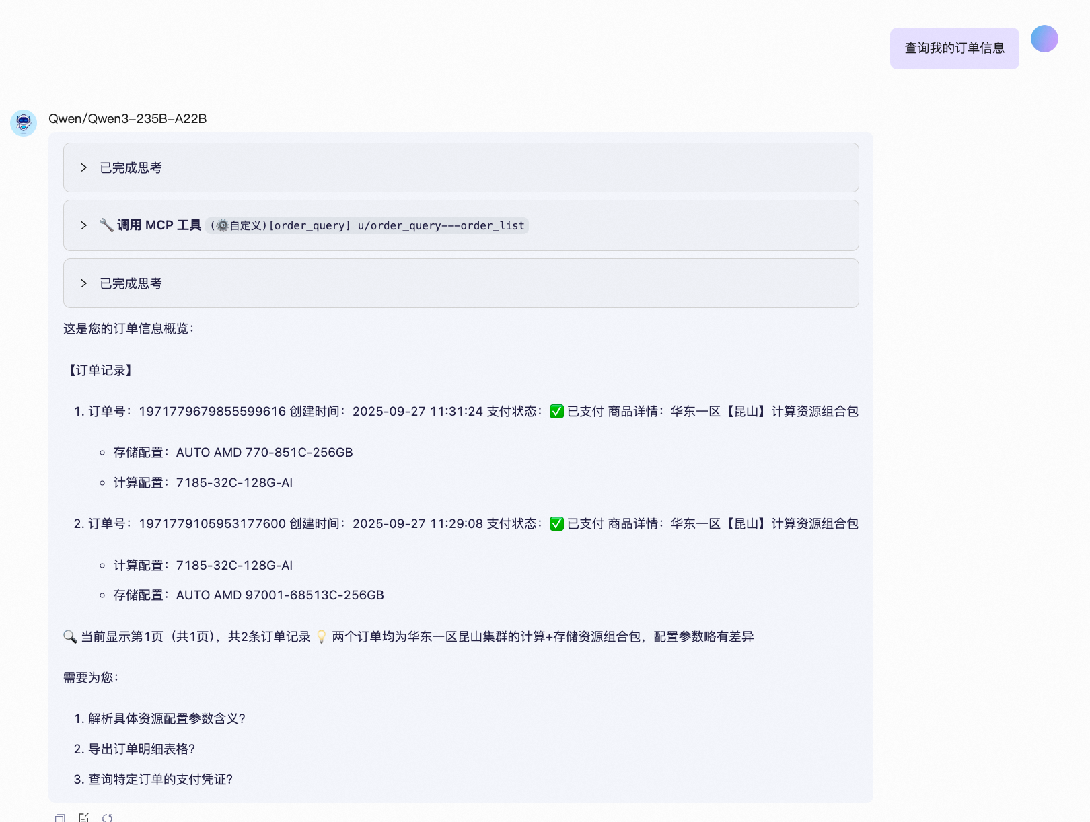The image size is (1090, 822).
Task: Click the edit response icon
Action: [x=83, y=818]
